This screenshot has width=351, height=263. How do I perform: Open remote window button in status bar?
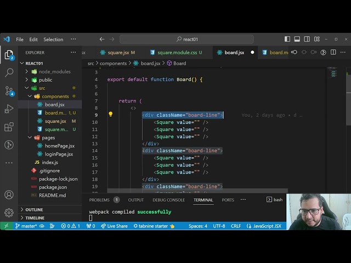(6, 226)
